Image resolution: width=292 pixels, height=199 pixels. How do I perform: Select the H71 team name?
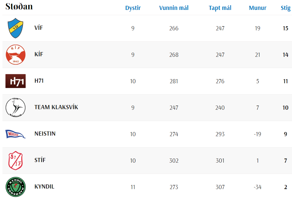[39, 81]
